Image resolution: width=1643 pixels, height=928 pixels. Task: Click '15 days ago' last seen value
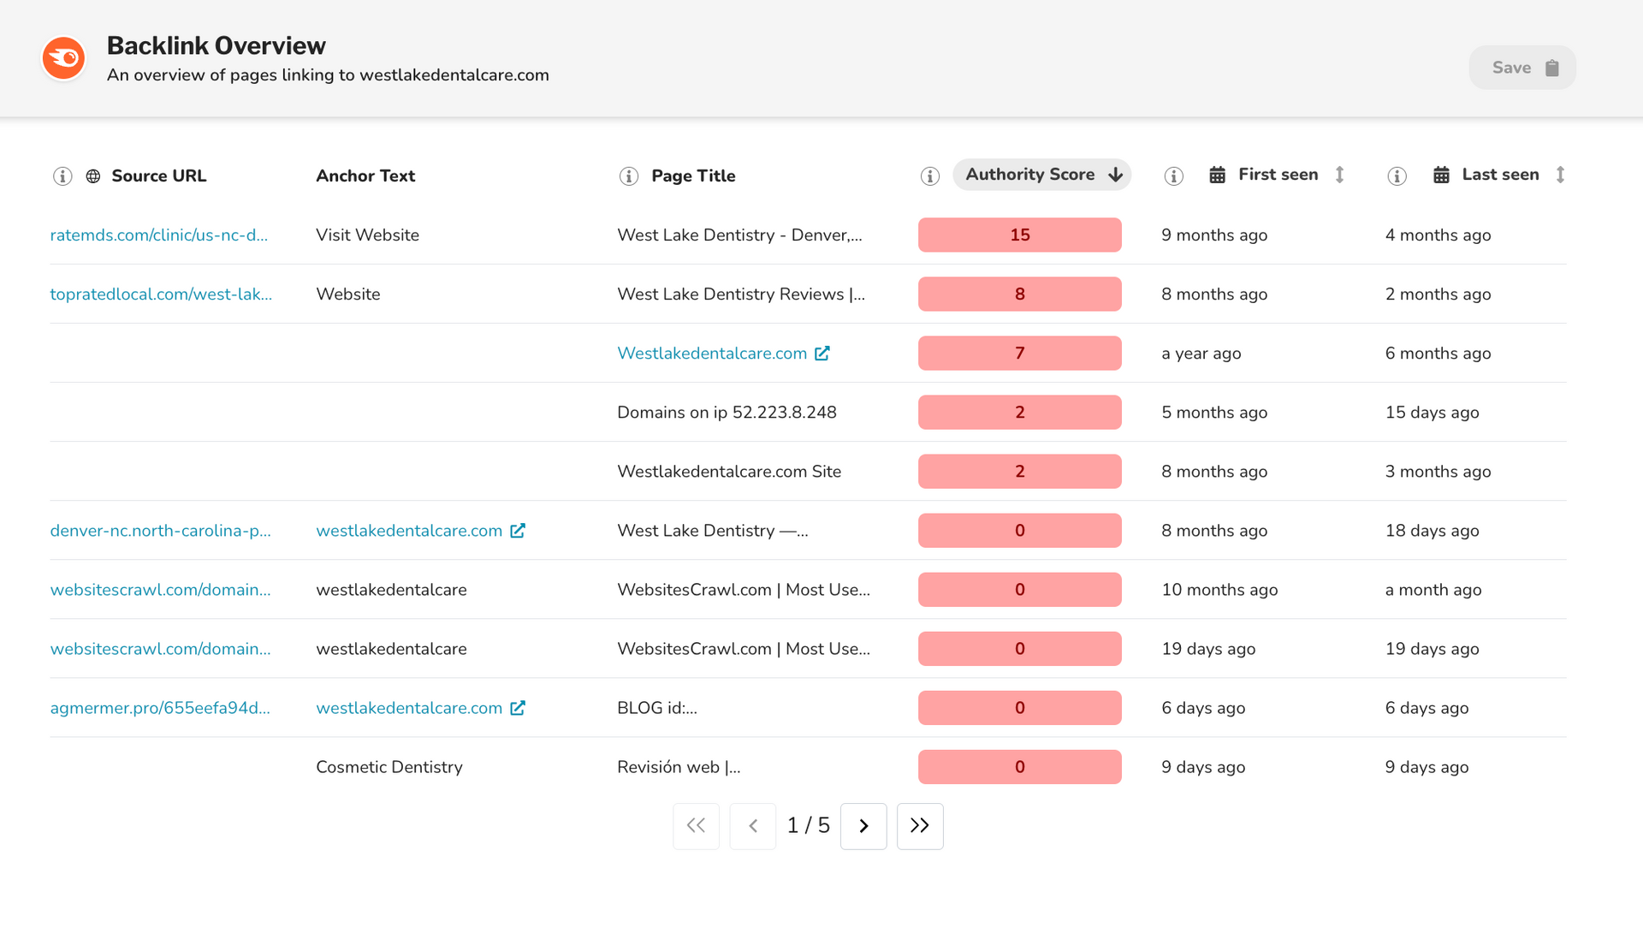coord(1432,412)
